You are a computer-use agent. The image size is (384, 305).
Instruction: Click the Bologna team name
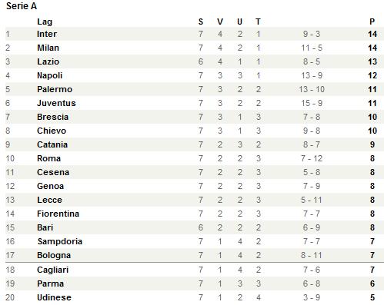click(x=54, y=255)
